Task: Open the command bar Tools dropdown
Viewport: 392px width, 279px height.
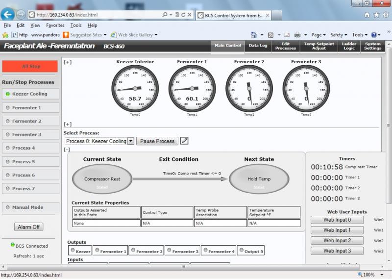Action: (x=360, y=35)
